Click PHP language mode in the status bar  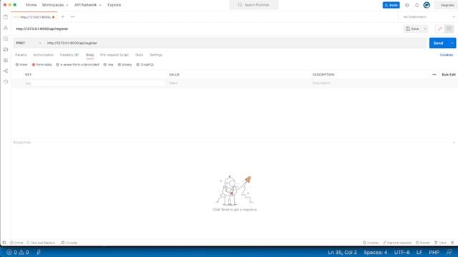434,252
